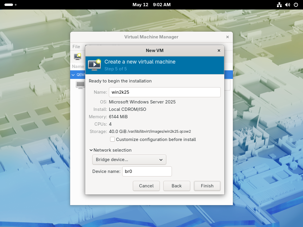The height and width of the screenshot is (227, 303).
Task: Click the storage path win2k25.qcow2
Action: pos(159,132)
